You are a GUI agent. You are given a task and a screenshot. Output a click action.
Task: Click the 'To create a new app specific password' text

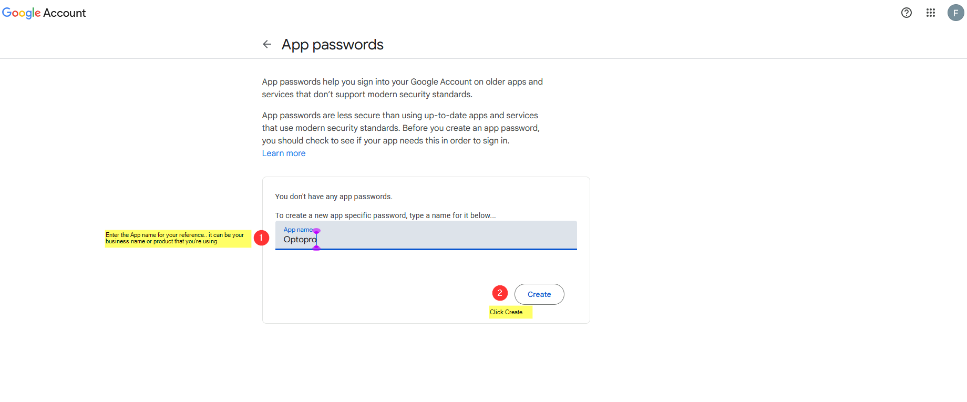[x=385, y=215]
